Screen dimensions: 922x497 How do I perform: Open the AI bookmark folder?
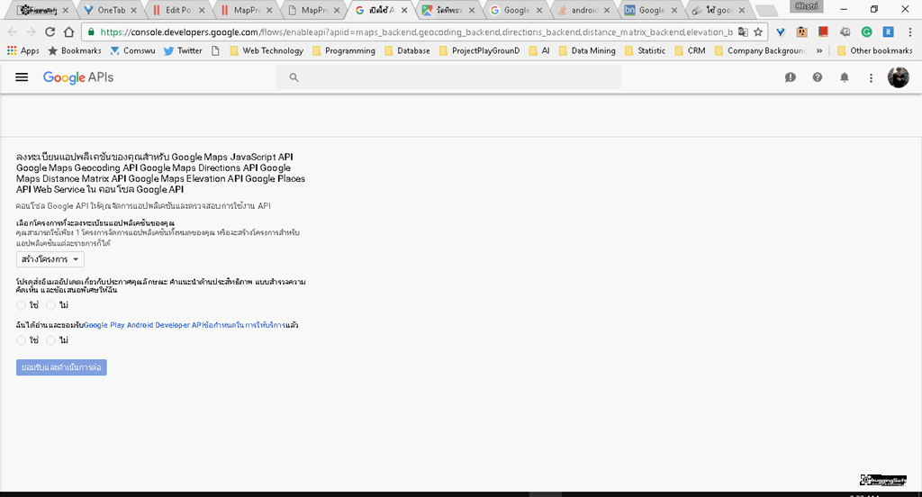pyautogui.click(x=539, y=50)
